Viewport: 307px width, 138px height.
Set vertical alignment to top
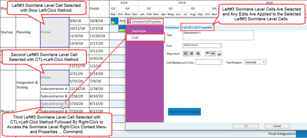click(x=207, y=54)
